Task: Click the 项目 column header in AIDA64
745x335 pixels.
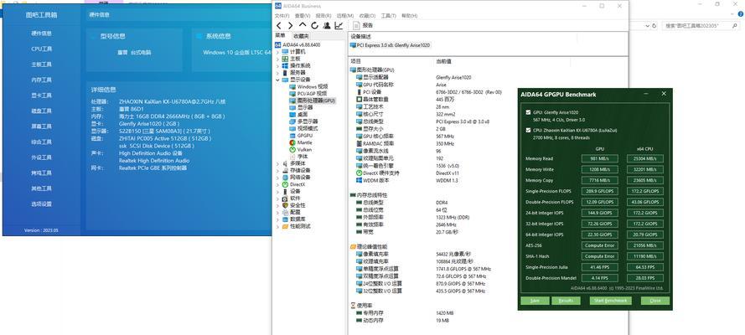Action: pyautogui.click(x=356, y=61)
